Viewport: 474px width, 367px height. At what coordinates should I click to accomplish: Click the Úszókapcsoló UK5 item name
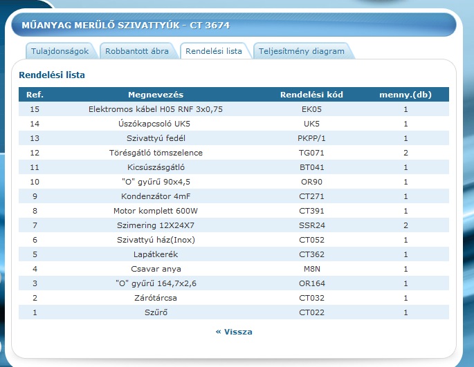156,124
